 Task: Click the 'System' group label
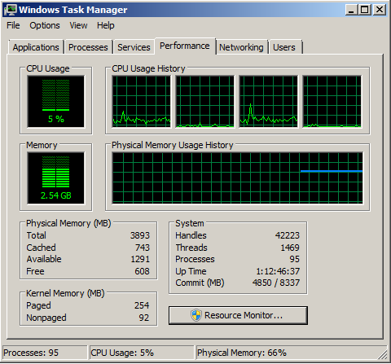coord(190,223)
